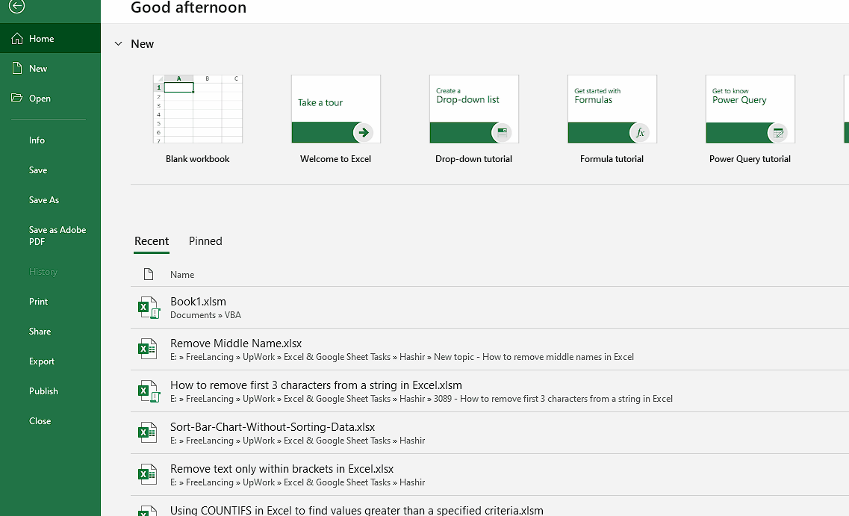Screen dimensions: 849x516
Task: Click the Open folder icon in sidebar
Action: click(x=16, y=98)
